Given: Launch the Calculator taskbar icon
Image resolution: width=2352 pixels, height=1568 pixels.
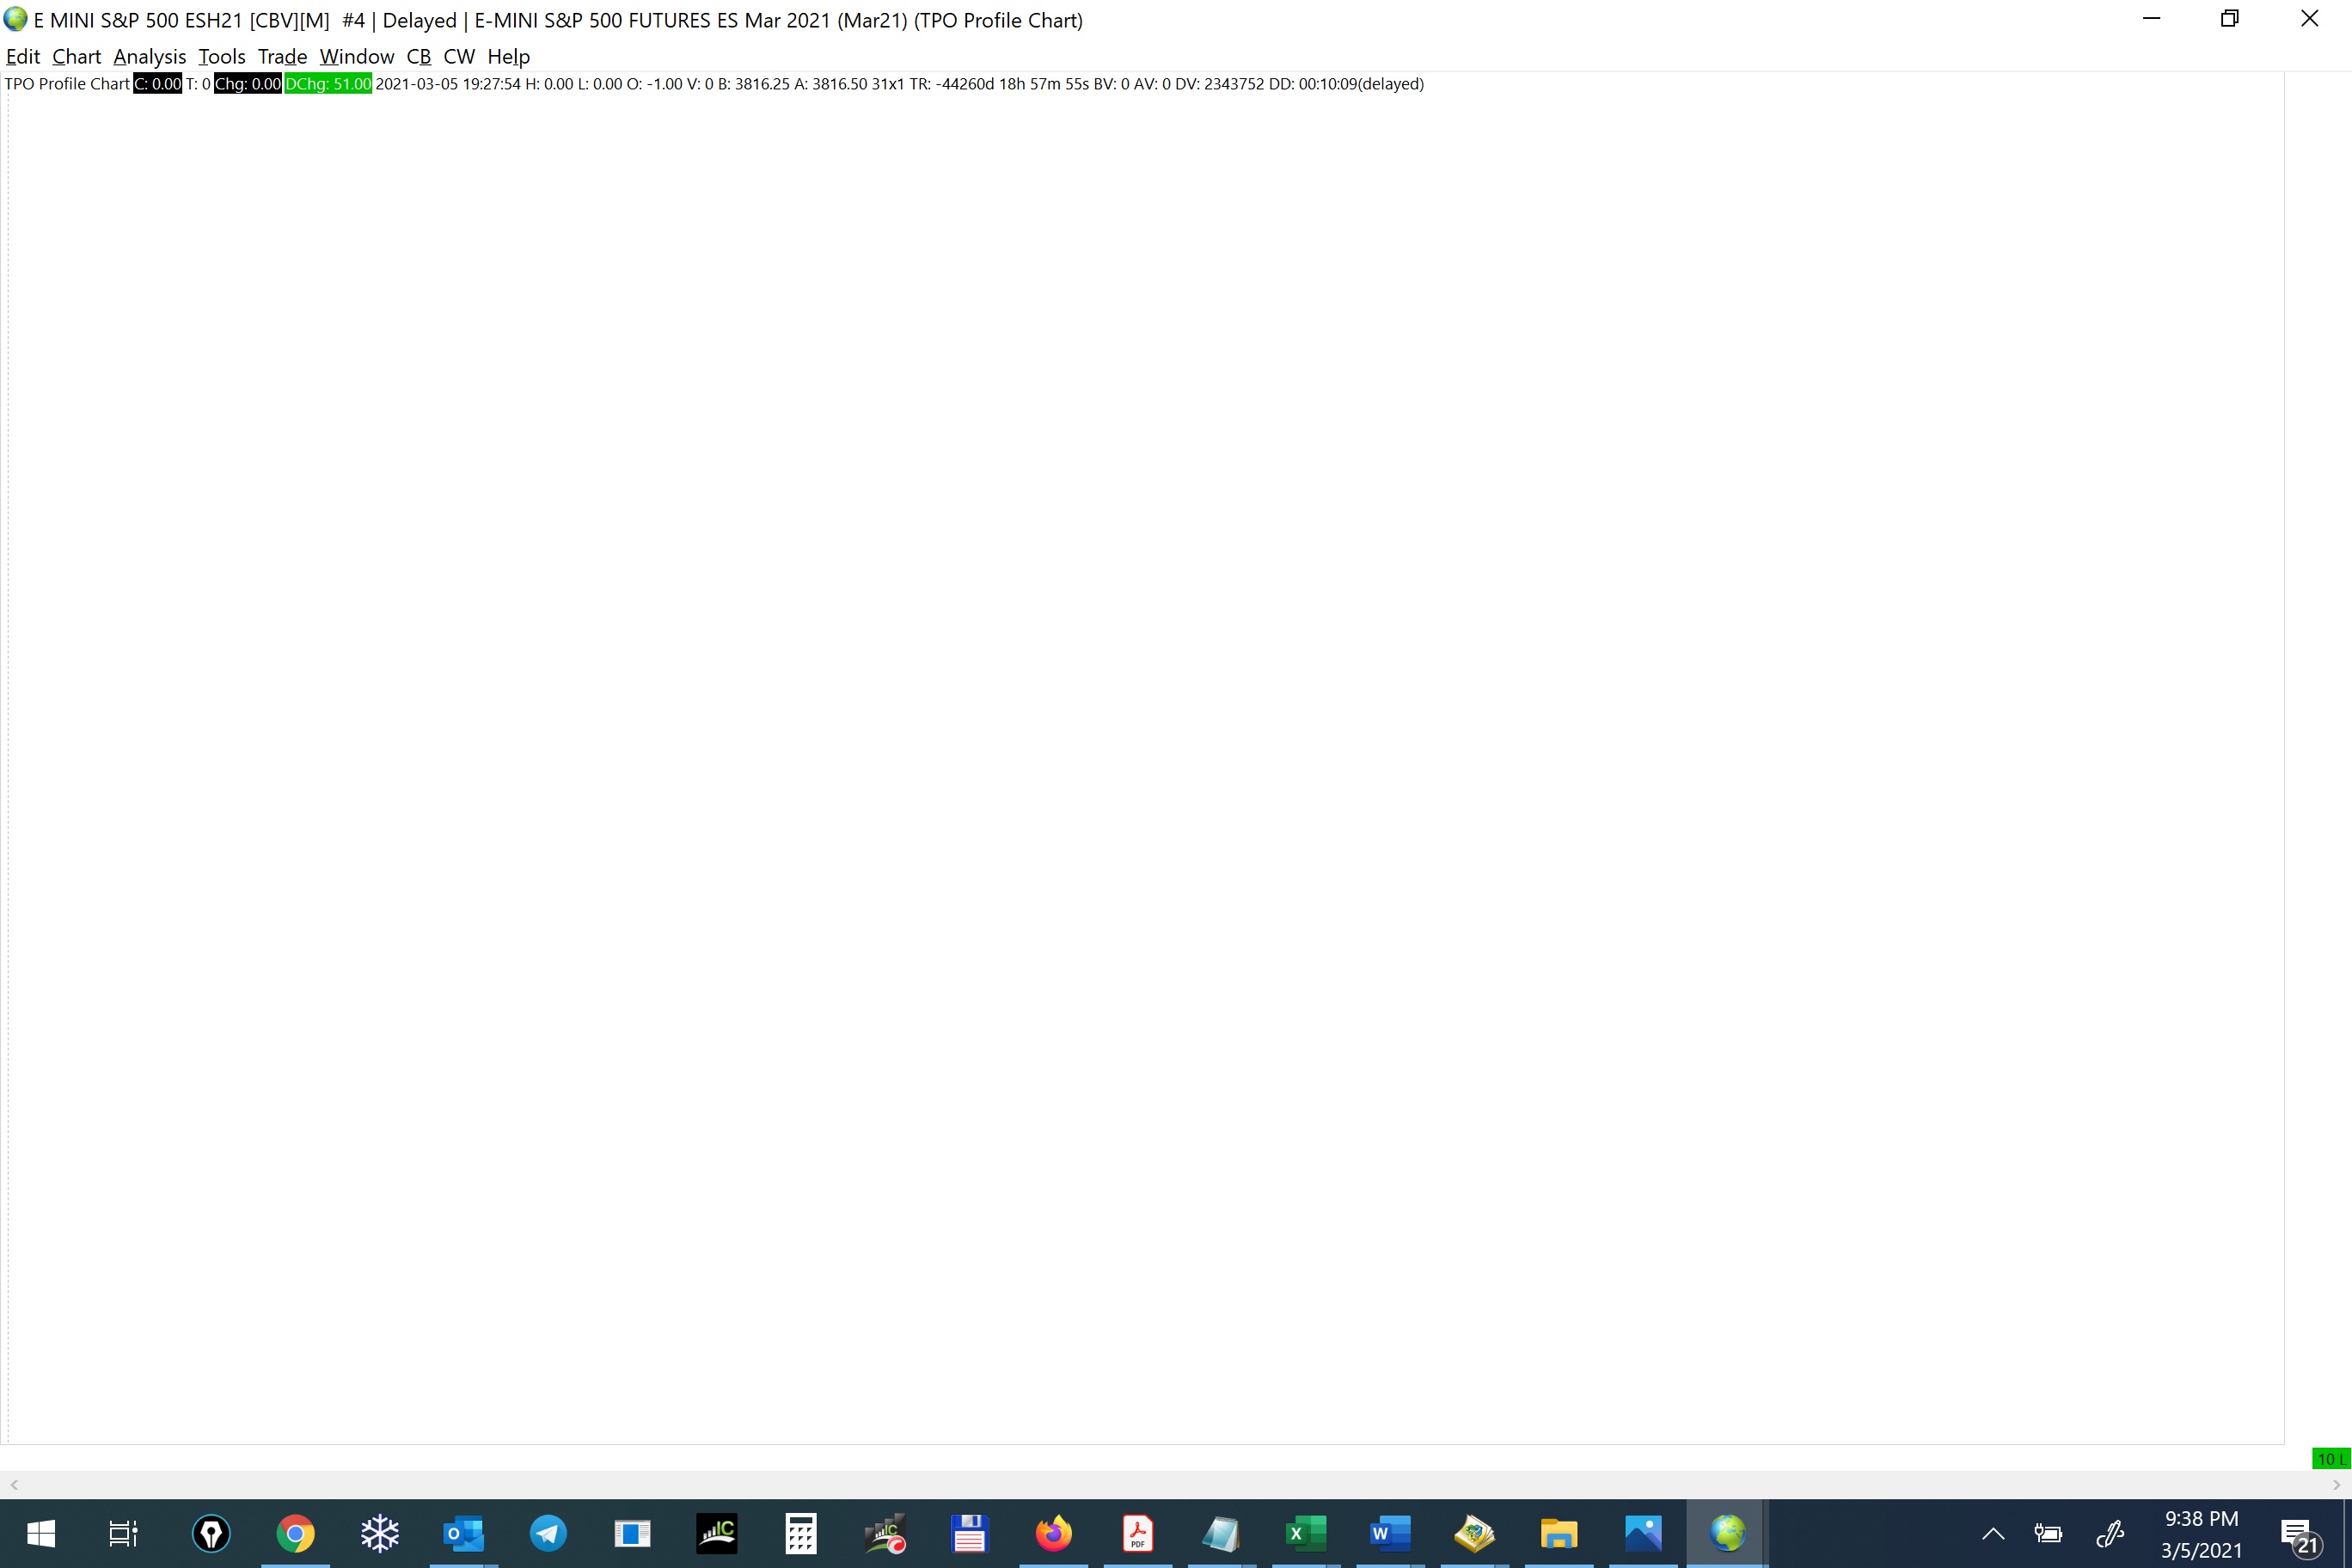Looking at the screenshot, I should (801, 1533).
